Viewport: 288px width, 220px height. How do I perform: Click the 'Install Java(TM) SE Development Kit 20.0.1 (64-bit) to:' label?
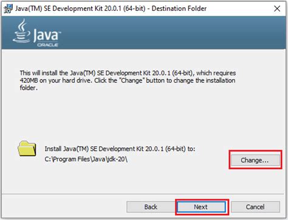click(x=120, y=149)
